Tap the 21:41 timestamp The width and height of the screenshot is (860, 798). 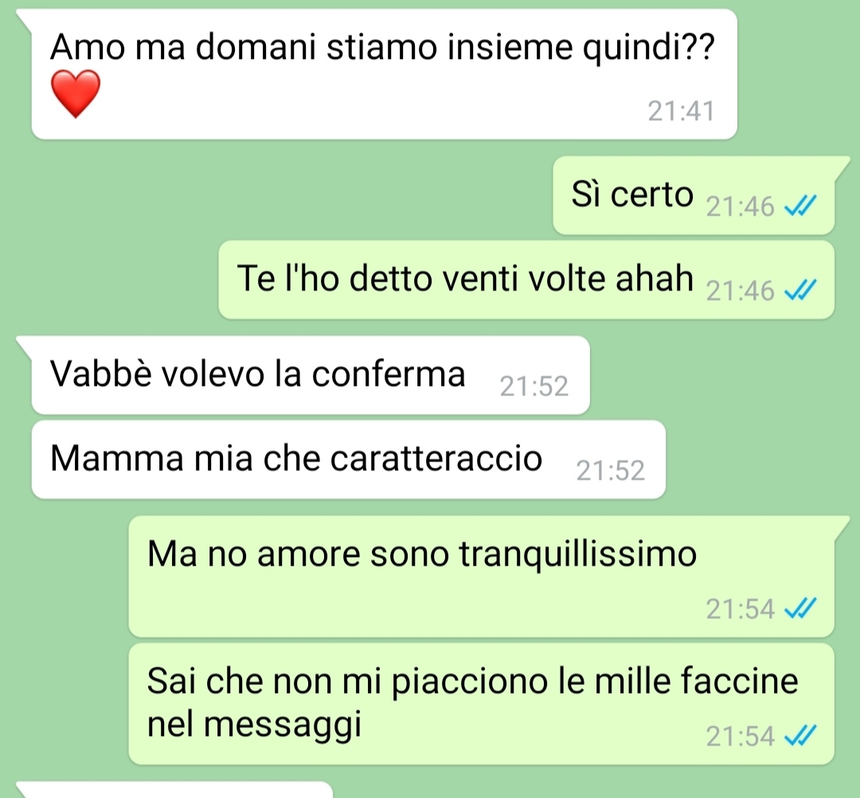pos(681,111)
